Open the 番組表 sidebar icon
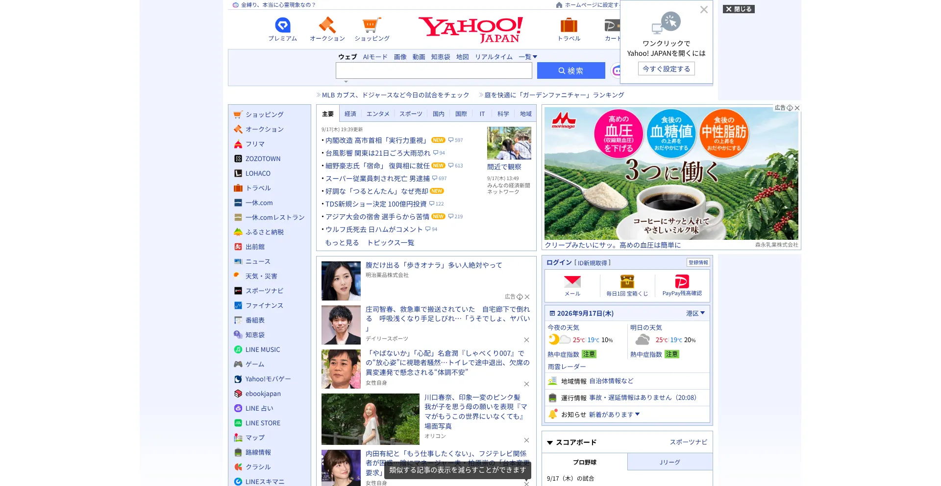Screen dimensions: 941x486 [x=238, y=320]
